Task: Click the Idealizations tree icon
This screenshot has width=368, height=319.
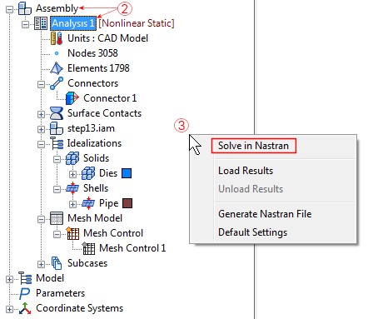Action: click(x=57, y=143)
